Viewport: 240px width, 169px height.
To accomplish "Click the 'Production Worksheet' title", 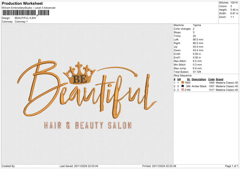I will coord(22,3).
